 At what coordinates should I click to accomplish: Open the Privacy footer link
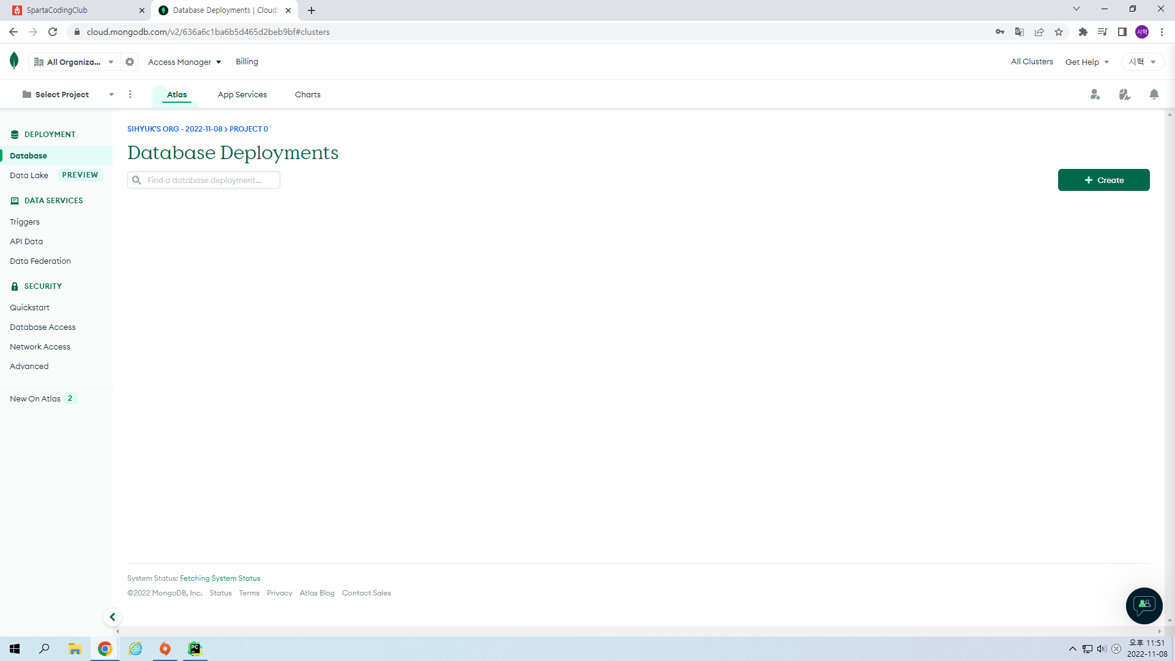(280, 593)
